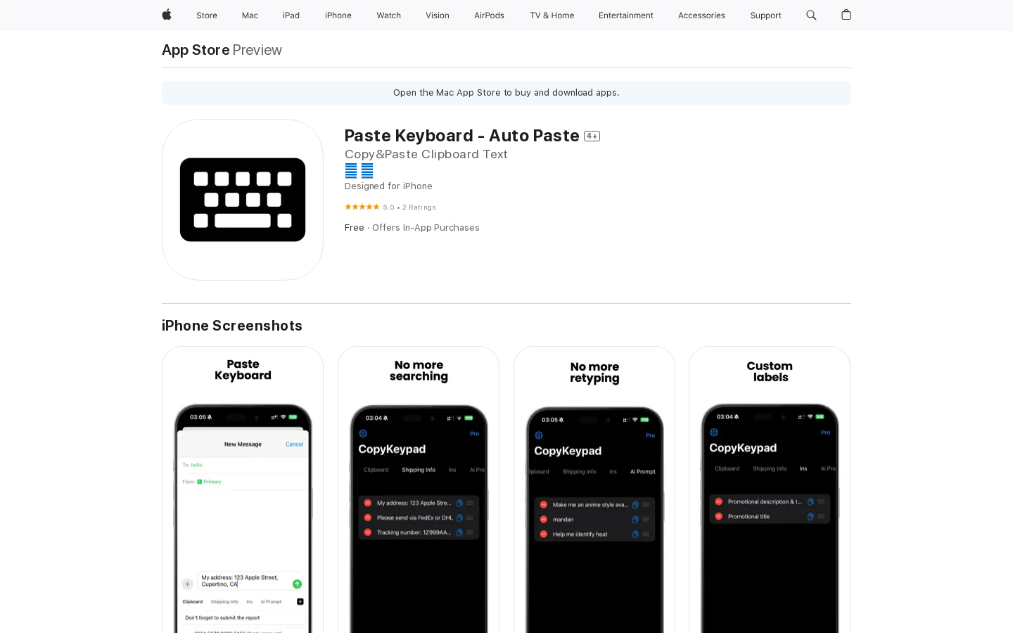This screenshot has height=633, width=1013.
Task: Open the Vision menu item
Action: (438, 15)
